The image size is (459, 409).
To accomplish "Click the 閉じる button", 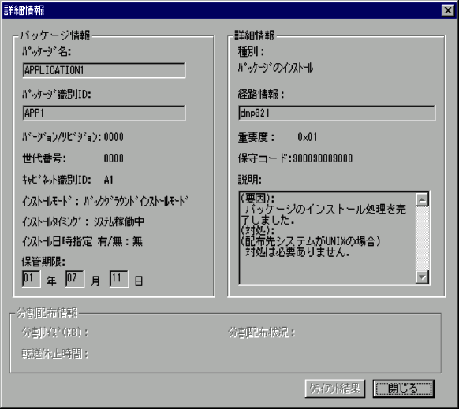I will point(403,389).
